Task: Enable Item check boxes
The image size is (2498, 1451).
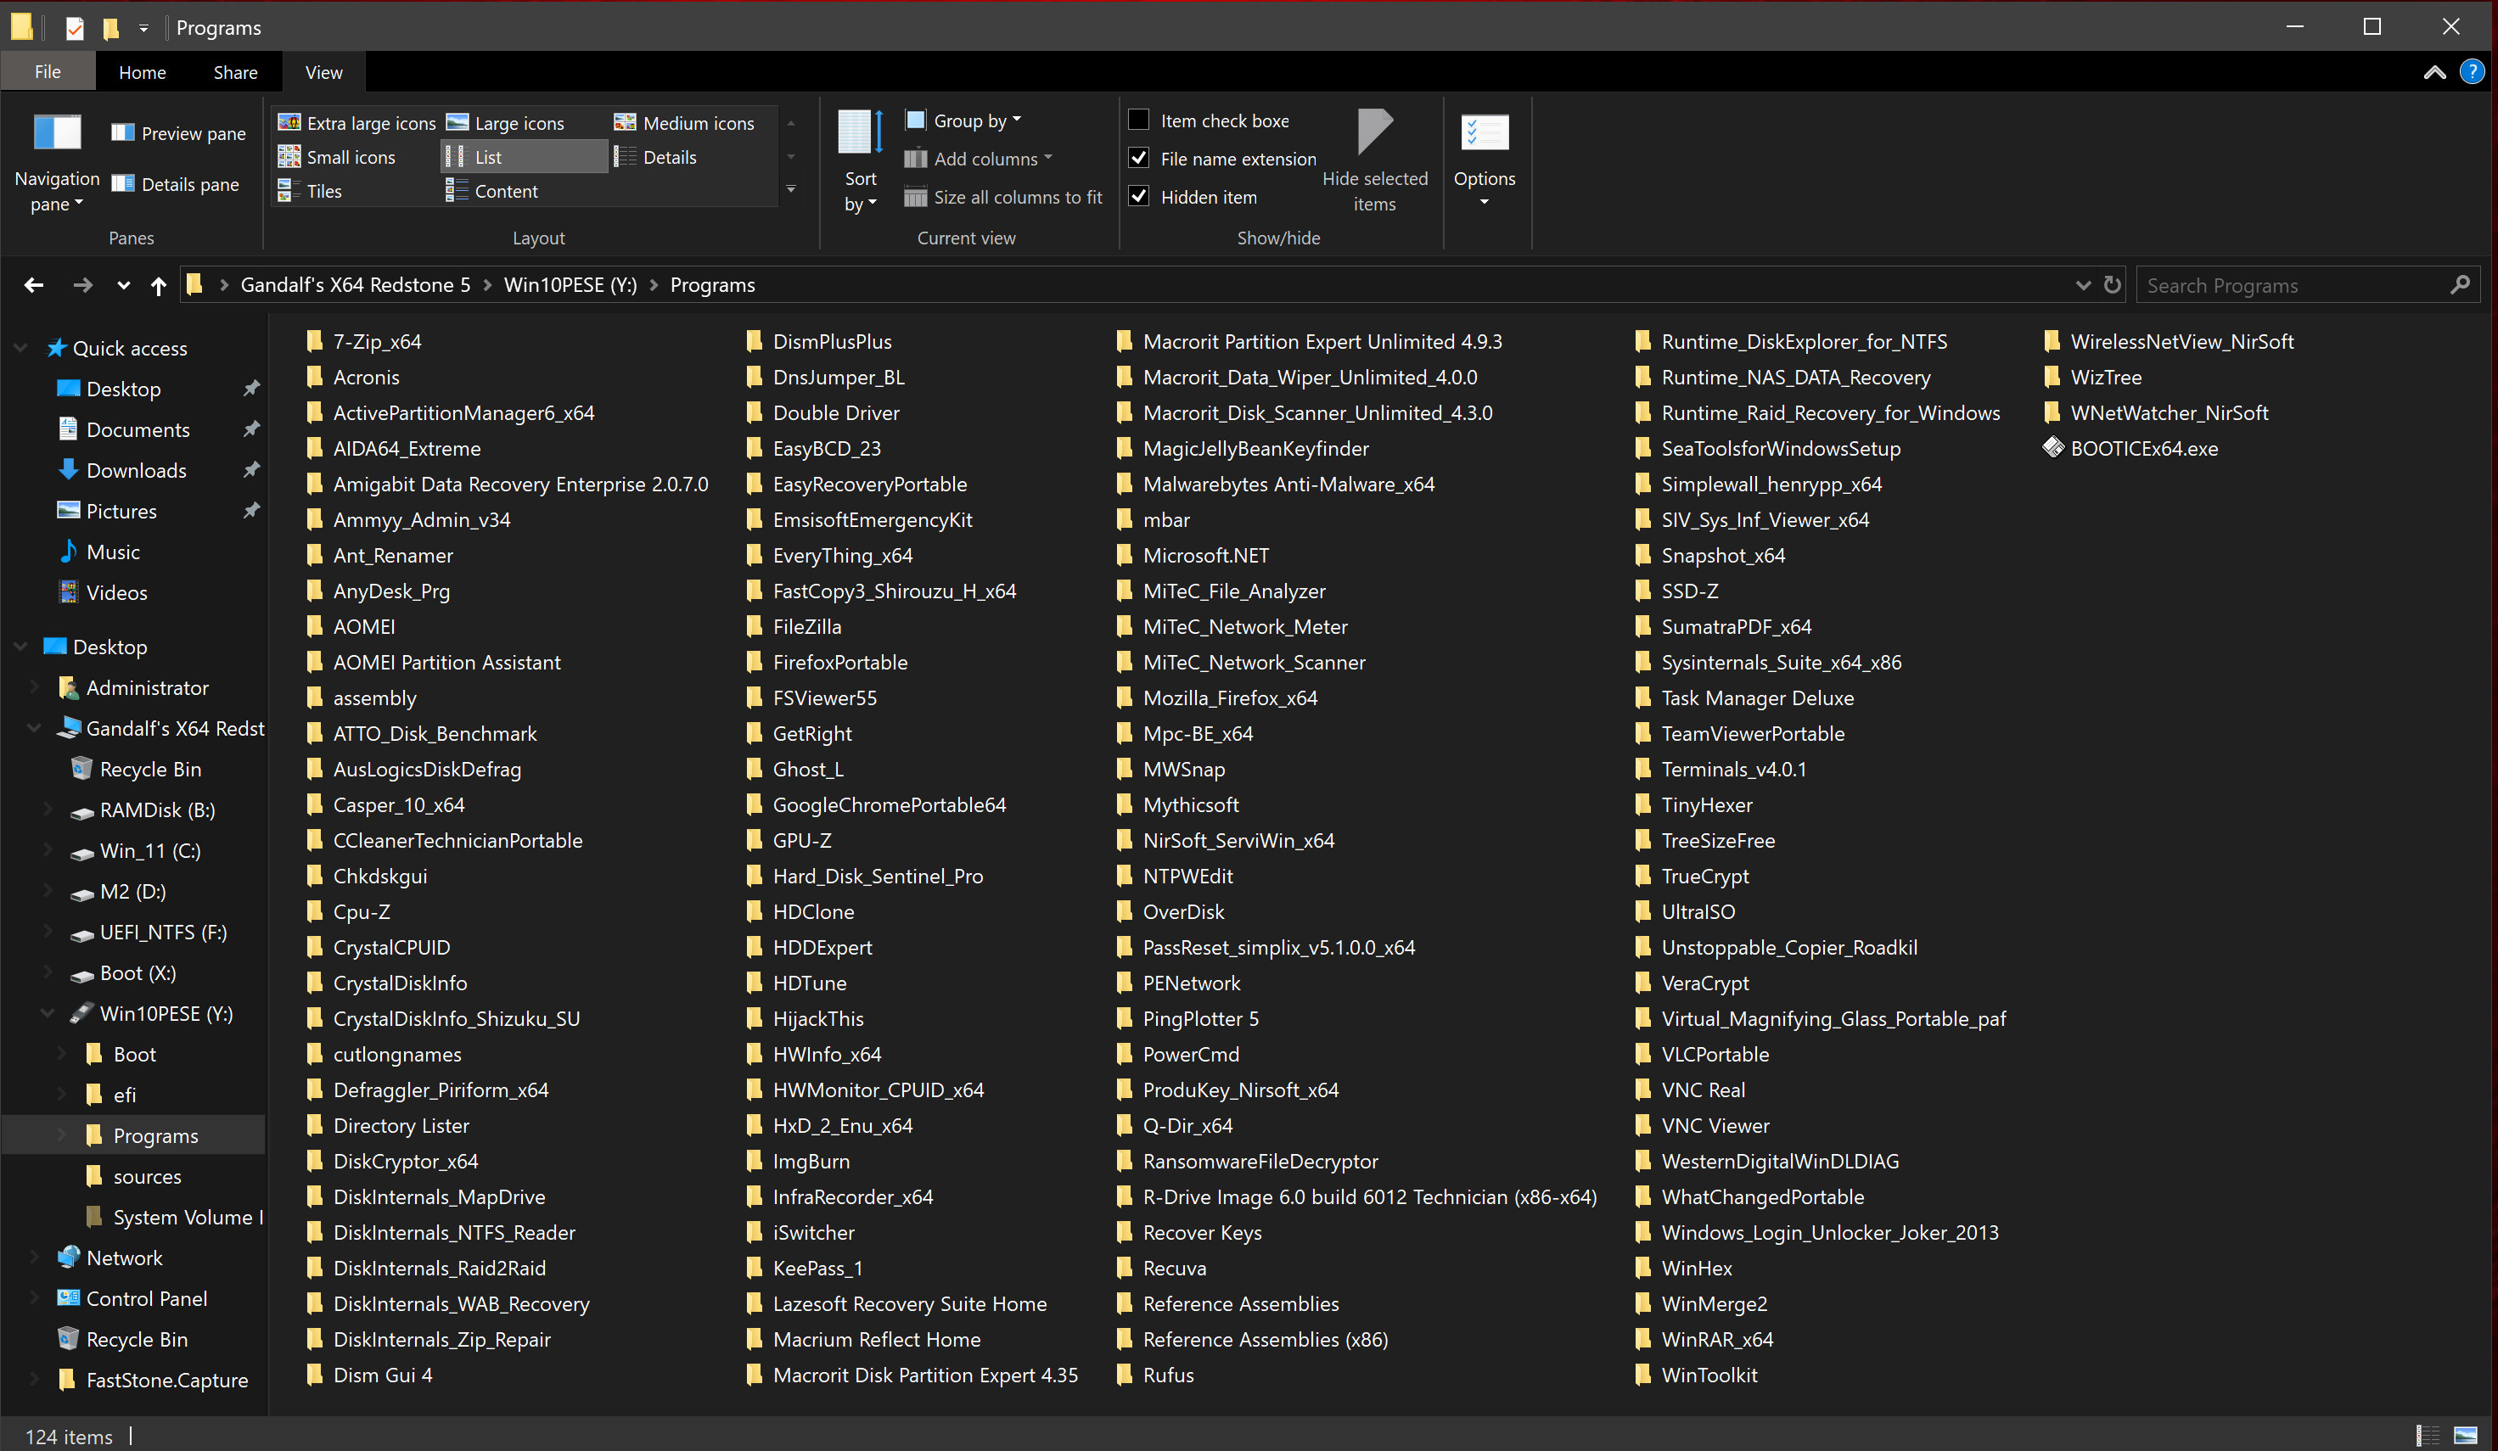Action: point(1139,120)
